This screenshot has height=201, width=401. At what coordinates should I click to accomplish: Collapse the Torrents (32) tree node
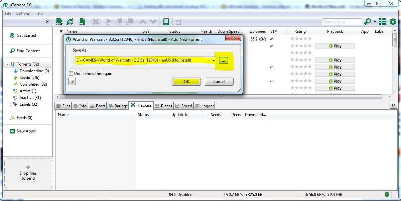[8, 64]
